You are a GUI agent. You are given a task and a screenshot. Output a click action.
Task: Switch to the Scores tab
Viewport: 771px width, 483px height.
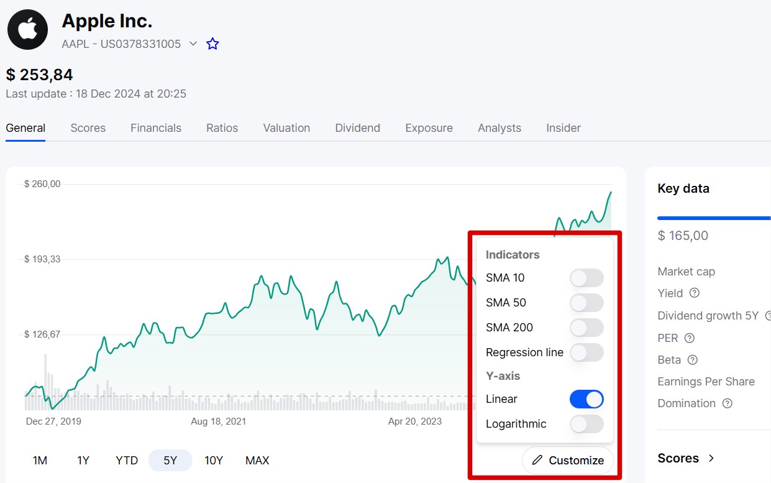point(88,128)
